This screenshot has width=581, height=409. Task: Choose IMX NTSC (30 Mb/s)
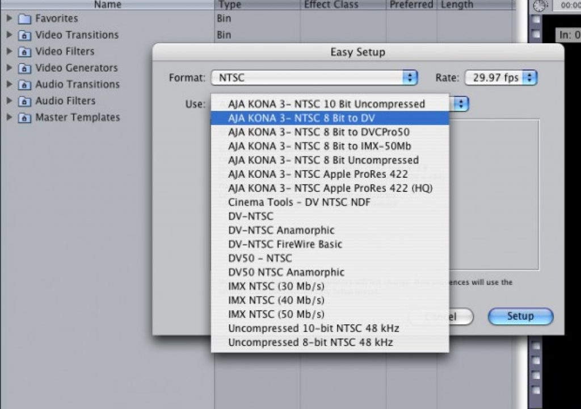pos(330,286)
